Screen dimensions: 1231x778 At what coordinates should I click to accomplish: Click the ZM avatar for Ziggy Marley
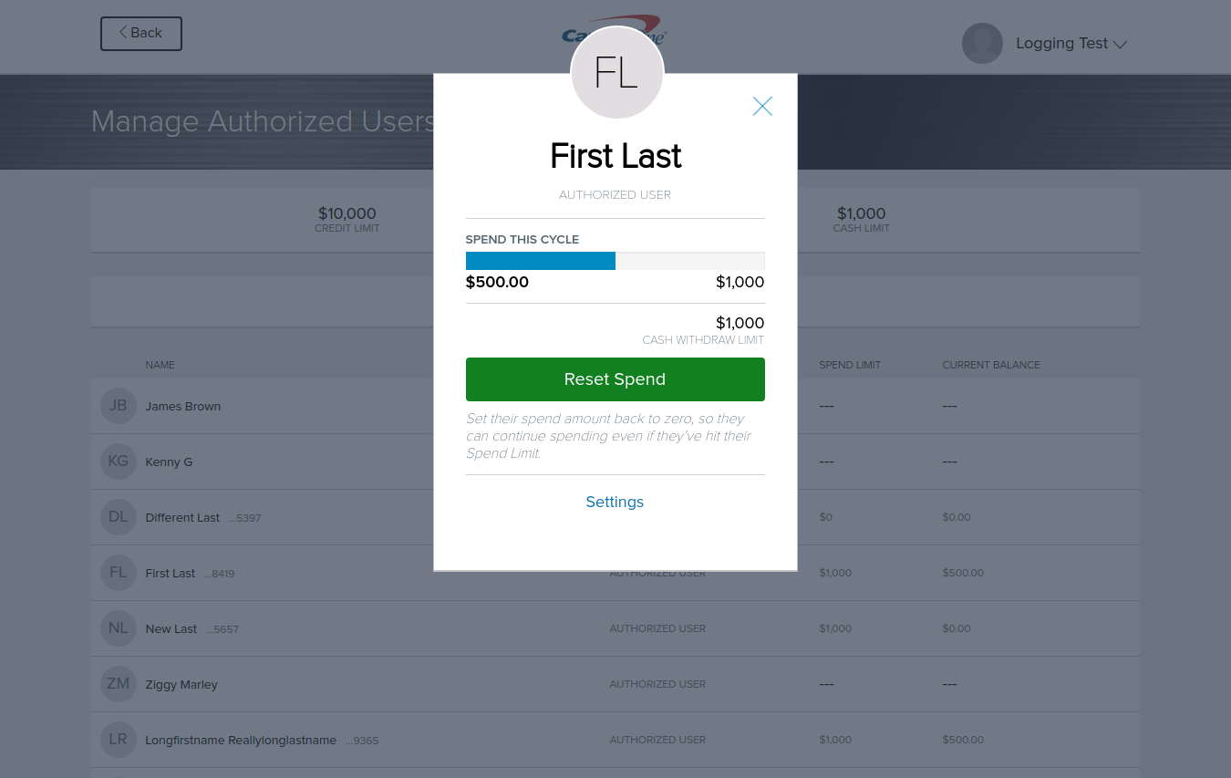pyautogui.click(x=119, y=684)
